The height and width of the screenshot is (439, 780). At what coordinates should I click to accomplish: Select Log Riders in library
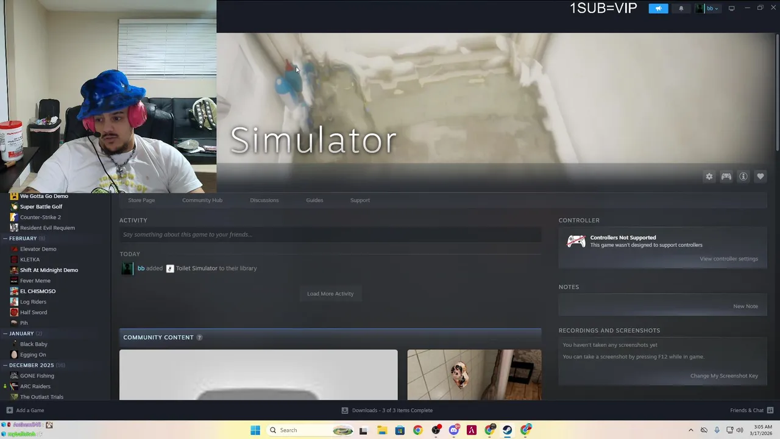pos(33,302)
